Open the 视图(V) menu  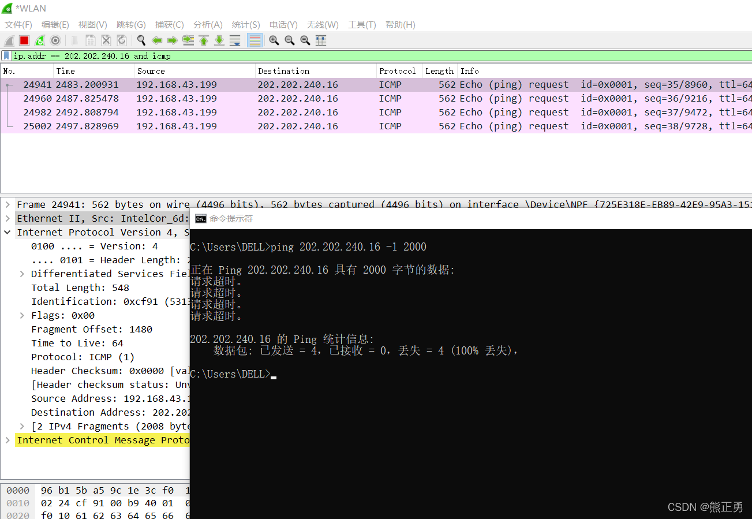tap(93, 25)
